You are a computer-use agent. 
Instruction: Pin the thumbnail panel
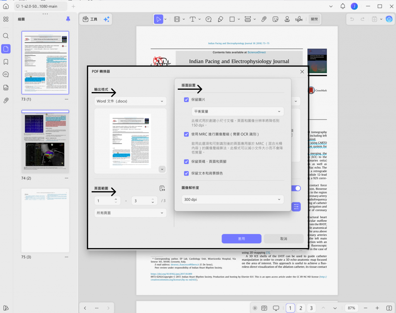click(x=68, y=19)
